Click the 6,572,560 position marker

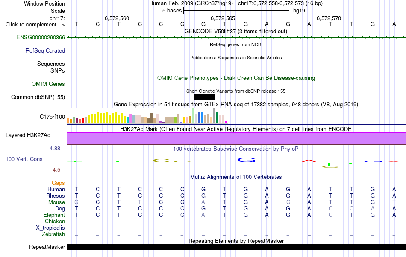[x=117, y=18]
